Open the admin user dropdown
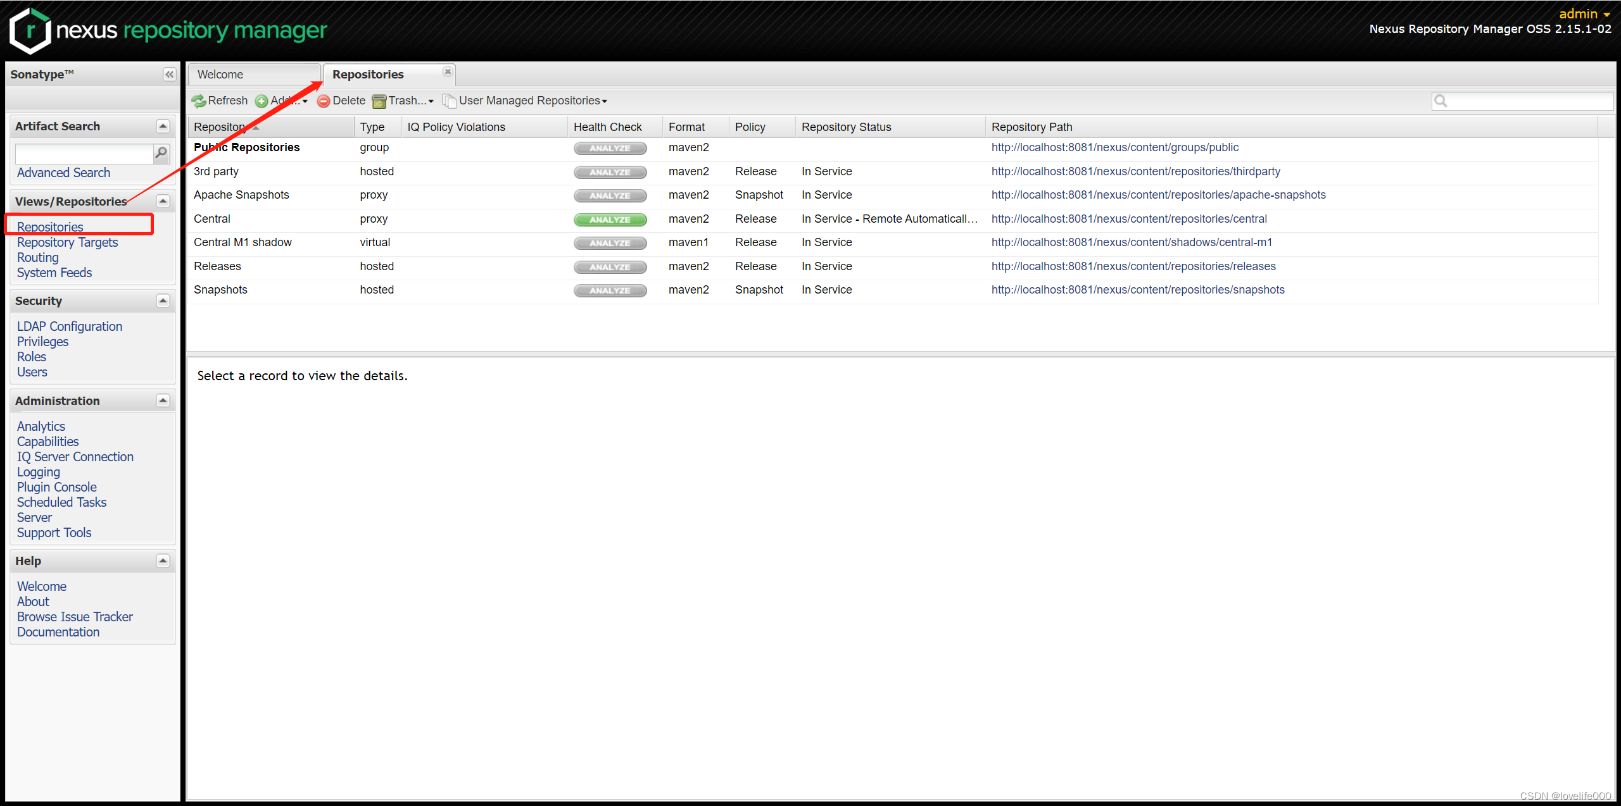1621x806 pixels. [1584, 14]
